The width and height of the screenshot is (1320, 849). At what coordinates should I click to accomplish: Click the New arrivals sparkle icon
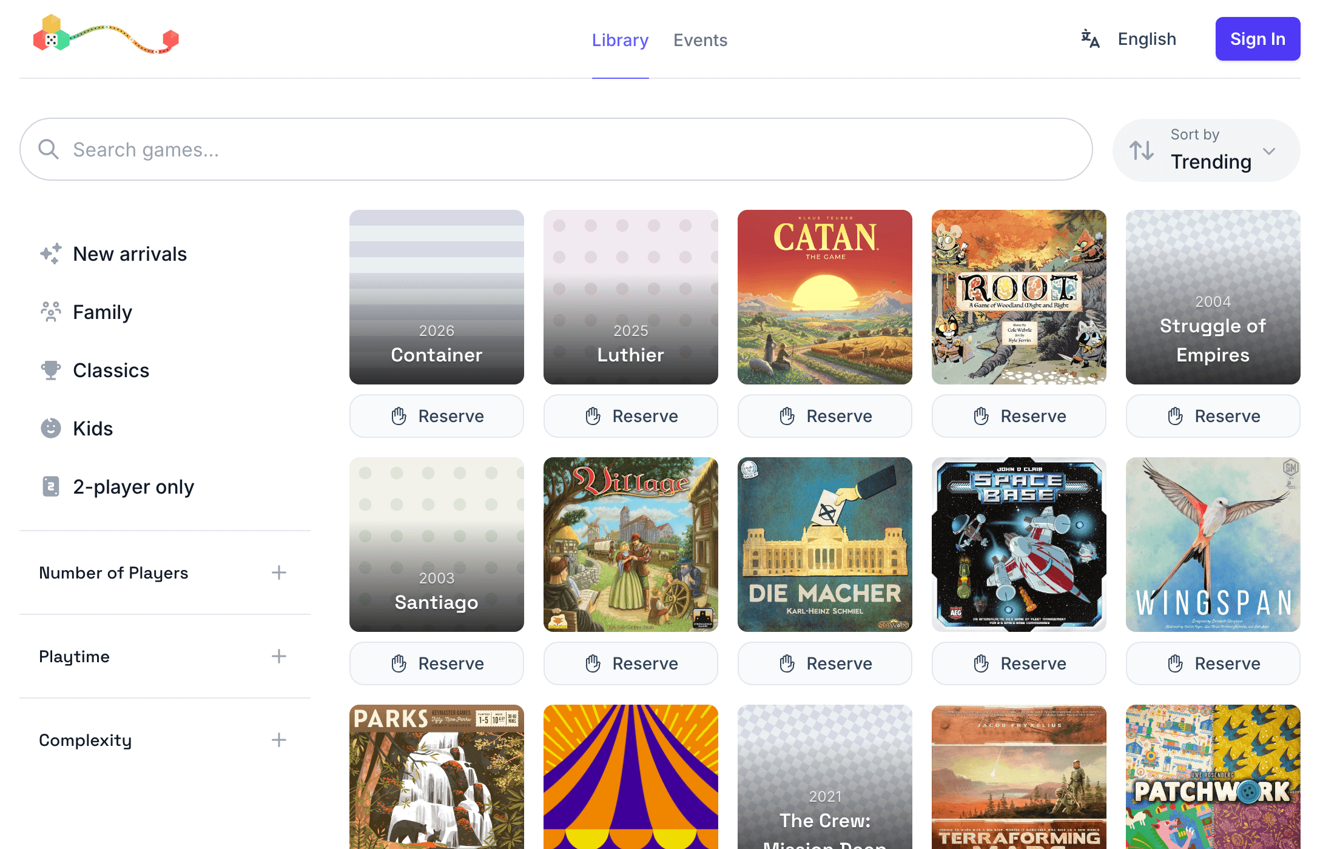click(x=51, y=253)
